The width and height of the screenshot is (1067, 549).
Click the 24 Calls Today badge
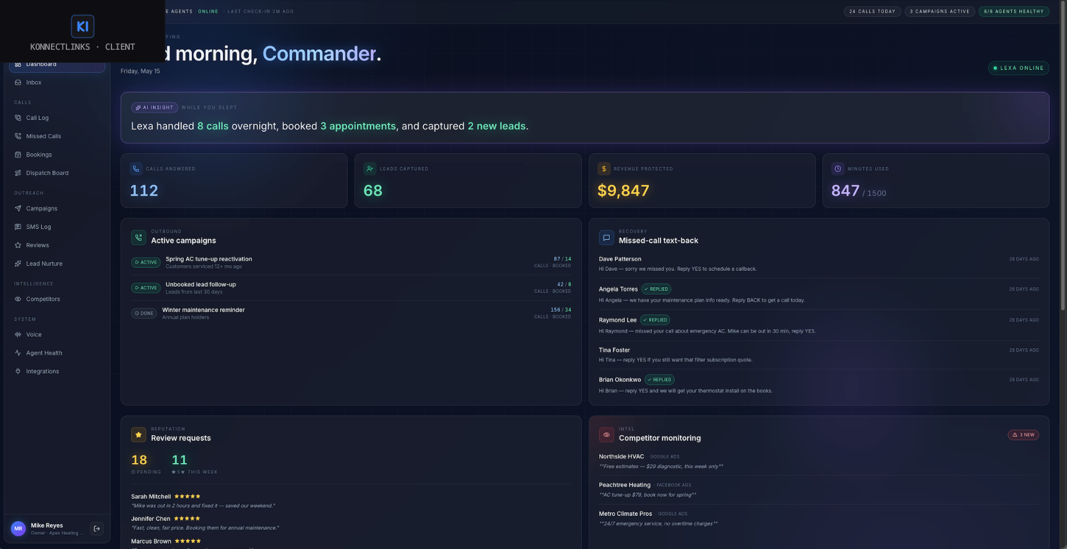(x=873, y=11)
